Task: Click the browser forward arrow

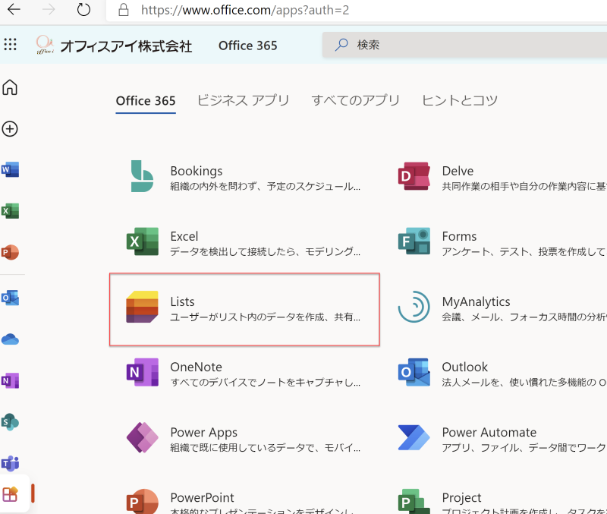Action: [x=49, y=9]
